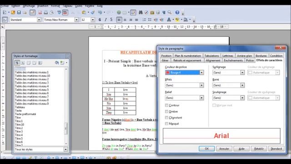291x164 pixels.
Task: Select Texte préformaté style in list
Action: (x=25, y=114)
